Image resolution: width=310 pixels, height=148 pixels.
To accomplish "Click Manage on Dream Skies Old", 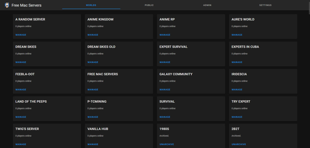I will [x=93, y=62].
